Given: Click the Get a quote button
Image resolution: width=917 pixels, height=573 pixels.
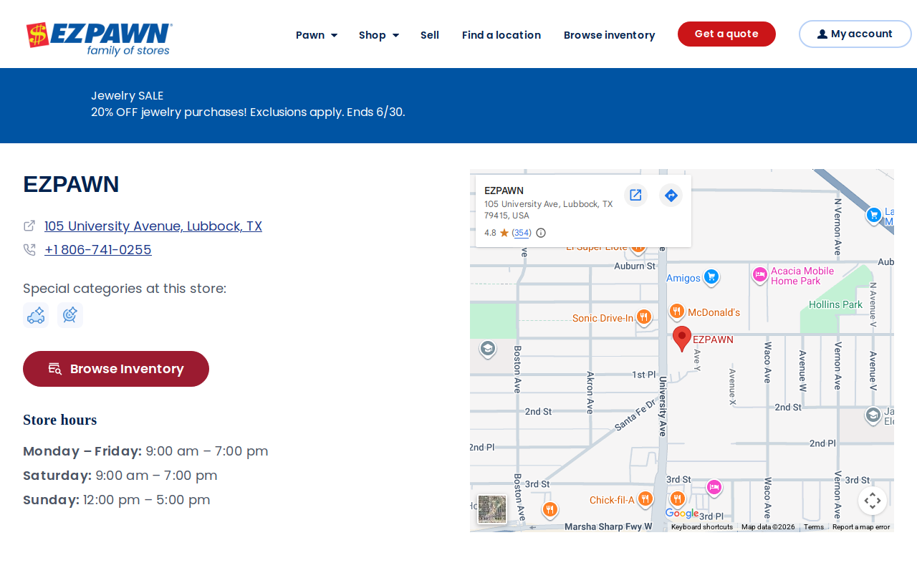Looking at the screenshot, I should tap(726, 34).
